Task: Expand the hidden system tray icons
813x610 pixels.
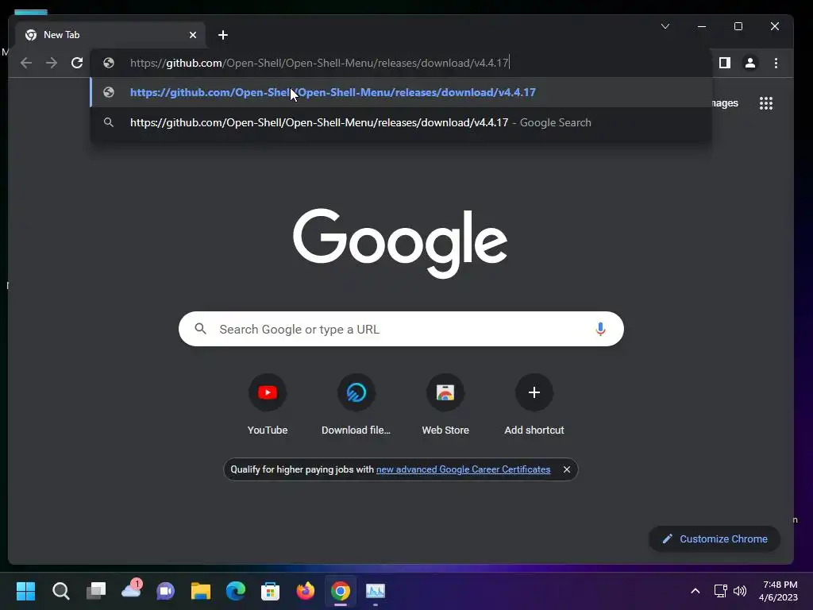Action: (695, 591)
